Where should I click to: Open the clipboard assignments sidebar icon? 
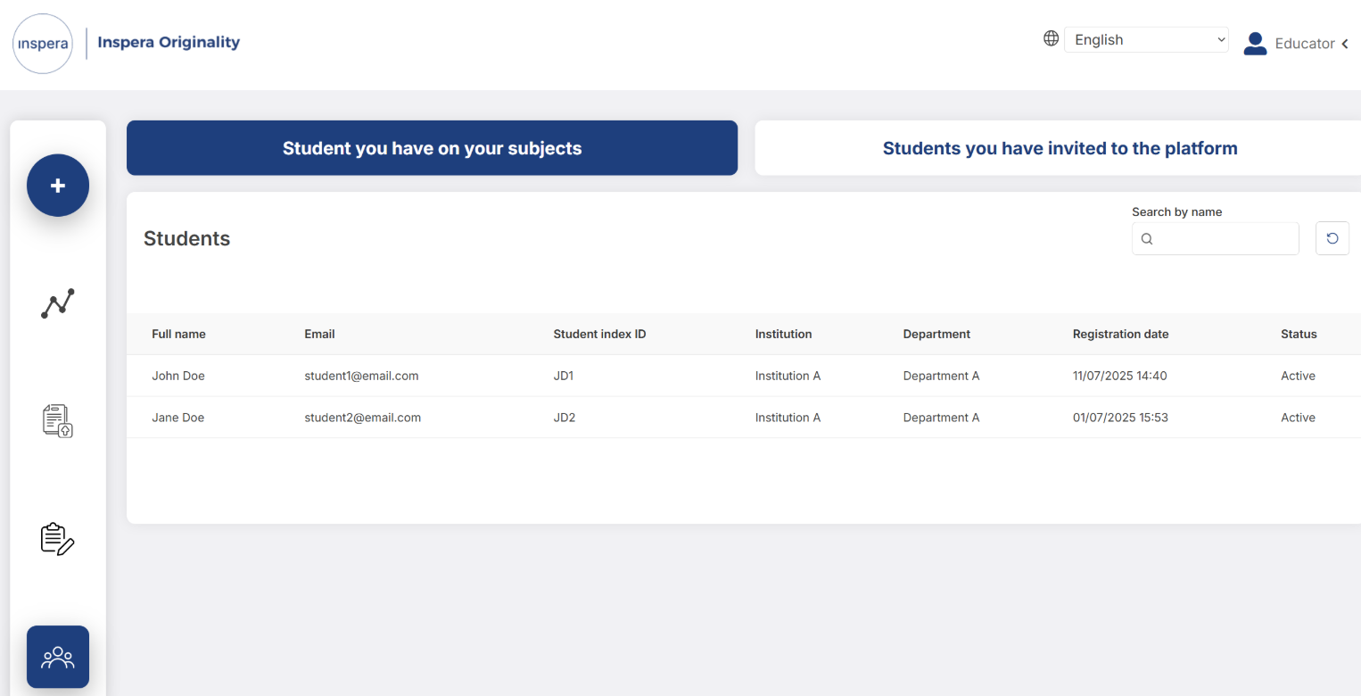[x=58, y=539]
